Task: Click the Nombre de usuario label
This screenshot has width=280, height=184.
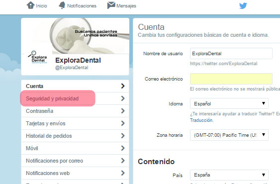Action: coord(163,54)
